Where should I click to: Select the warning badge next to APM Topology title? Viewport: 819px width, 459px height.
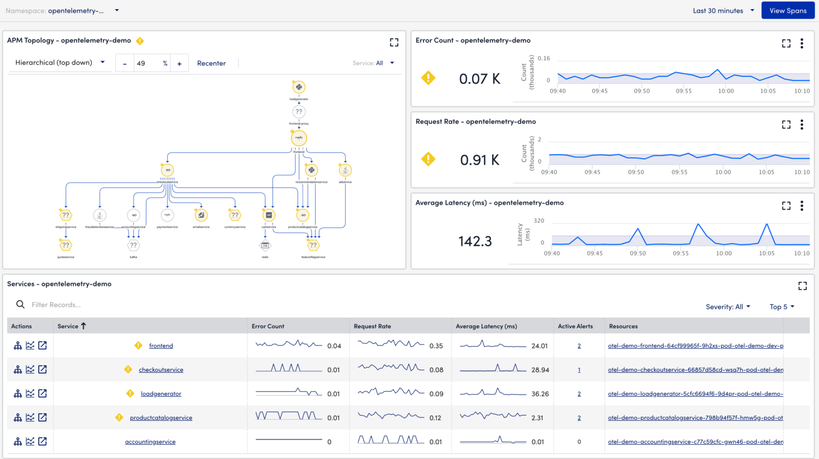coord(140,41)
